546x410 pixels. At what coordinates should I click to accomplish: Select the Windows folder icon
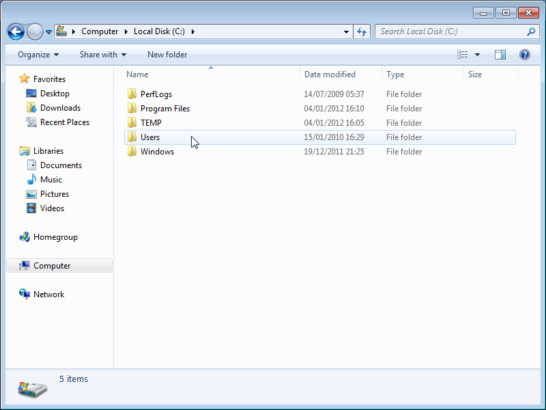[132, 151]
